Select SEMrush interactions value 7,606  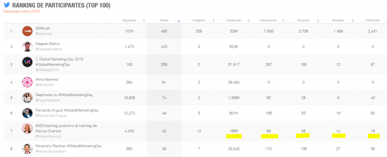coord(269,31)
